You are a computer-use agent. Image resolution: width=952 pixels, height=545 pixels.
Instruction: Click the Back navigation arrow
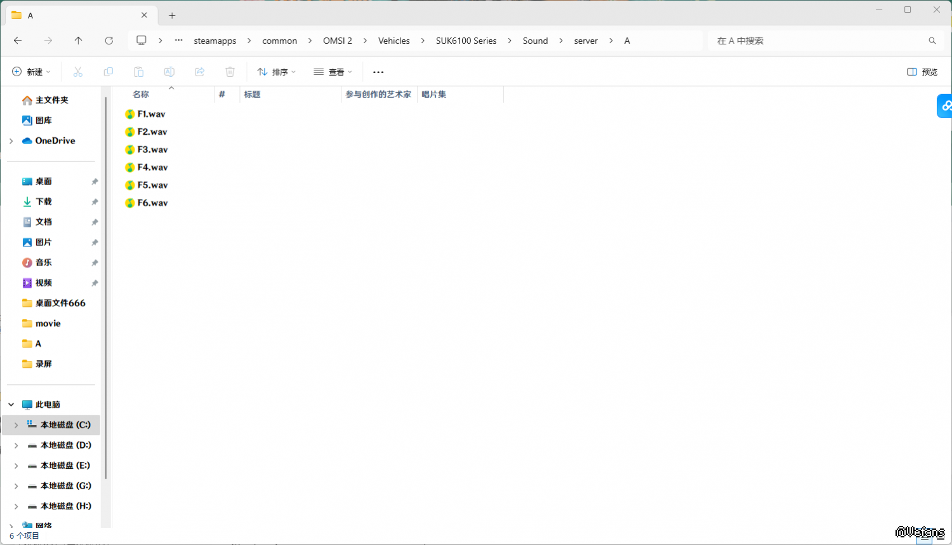[18, 41]
